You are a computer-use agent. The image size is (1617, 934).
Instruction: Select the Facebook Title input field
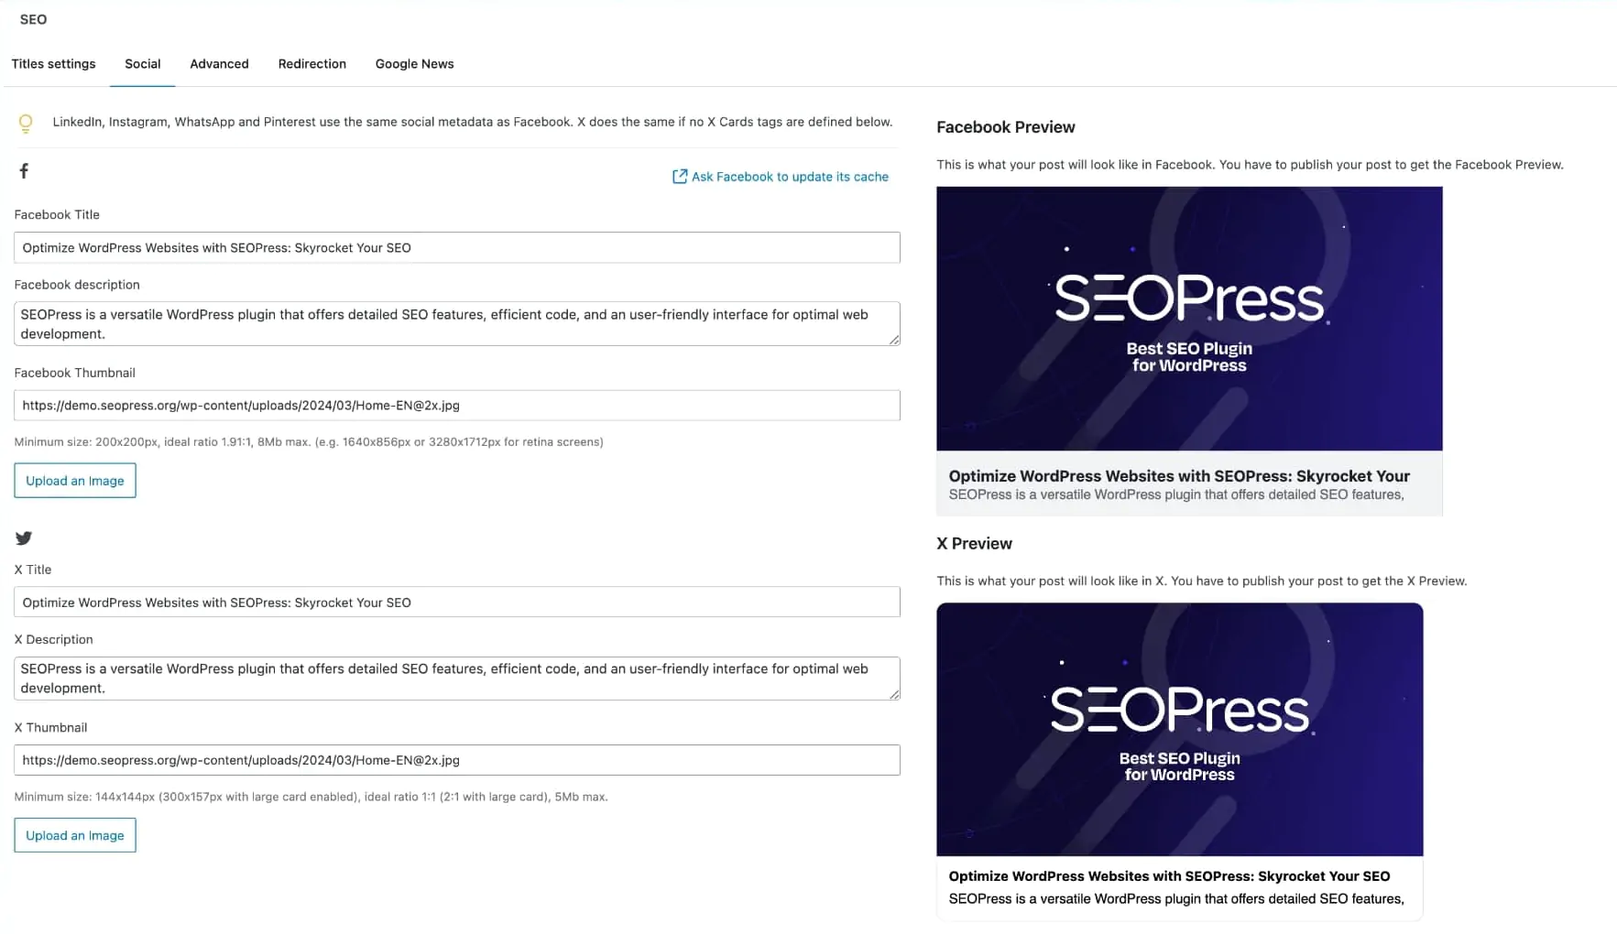tap(456, 247)
